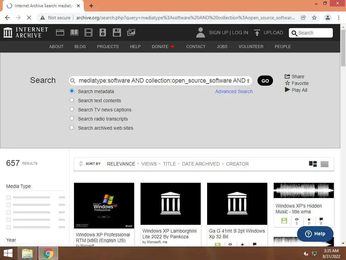Open DONATE in navigation bar
The width and height of the screenshot is (346, 260).
coord(163,47)
